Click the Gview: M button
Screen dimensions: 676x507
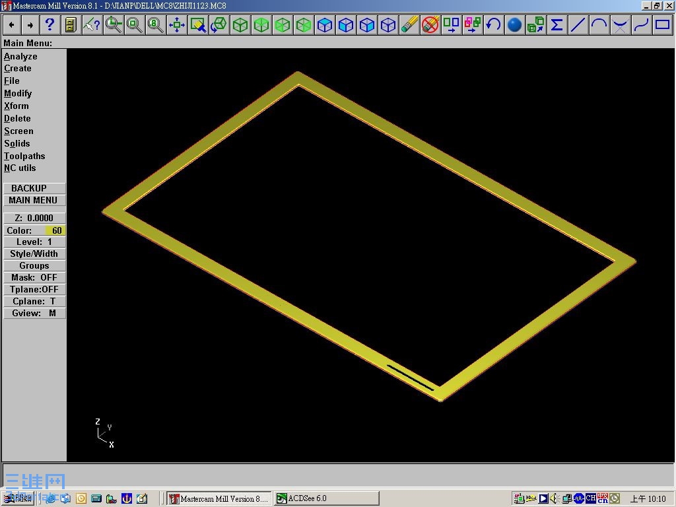34,314
